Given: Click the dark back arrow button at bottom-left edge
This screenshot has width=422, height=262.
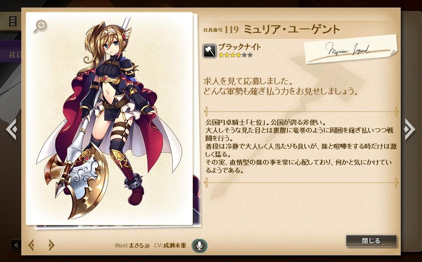Looking at the screenshot, I should click(x=16, y=245).
